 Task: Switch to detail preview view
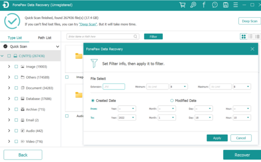point(257,37)
